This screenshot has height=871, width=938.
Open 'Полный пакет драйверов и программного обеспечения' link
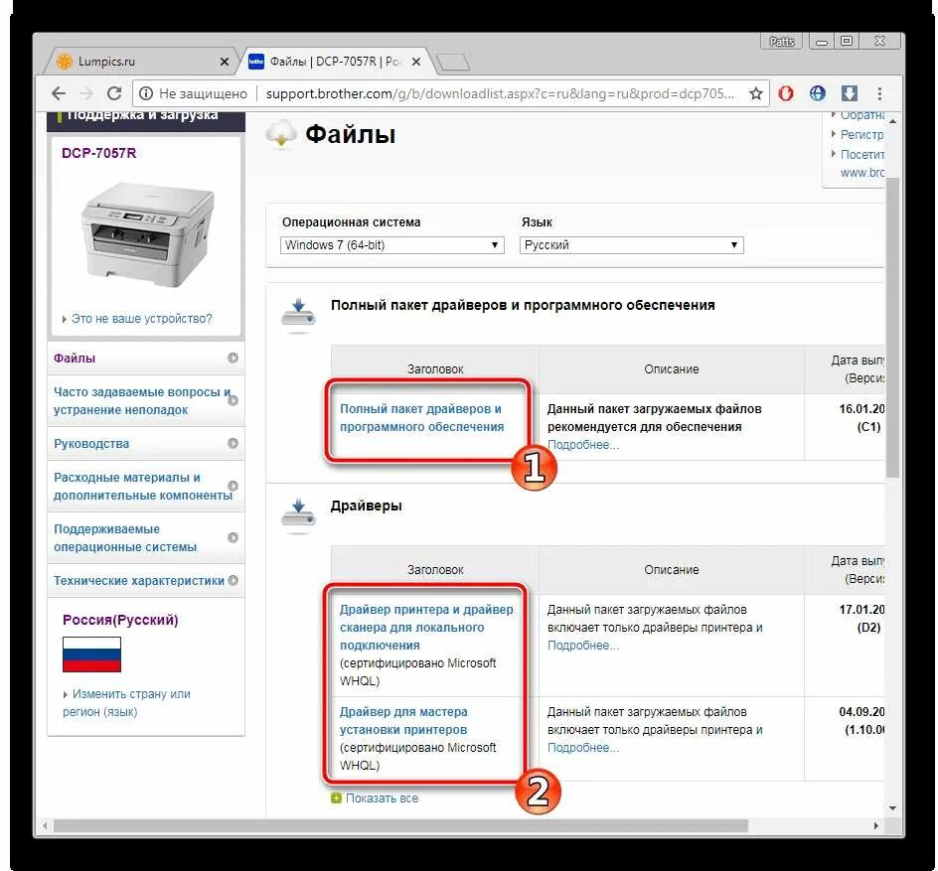pos(421,418)
